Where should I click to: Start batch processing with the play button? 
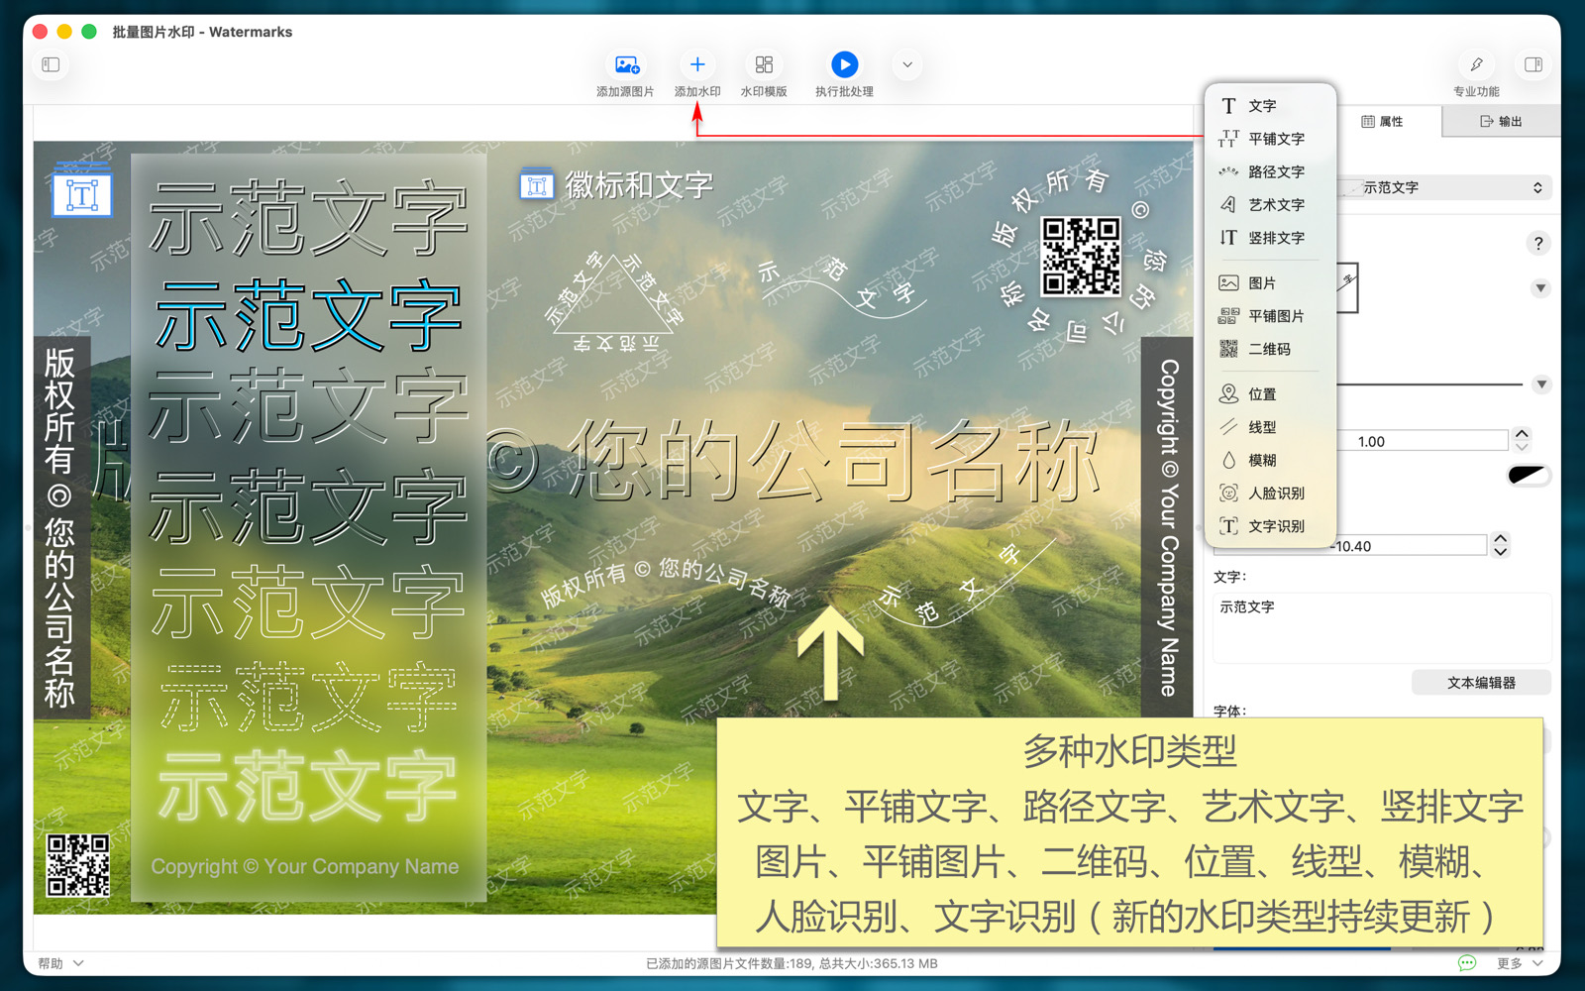click(844, 65)
